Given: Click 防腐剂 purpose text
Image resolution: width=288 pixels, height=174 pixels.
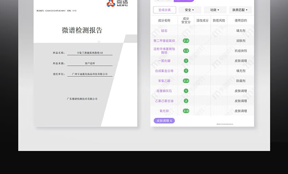Looking at the screenshot, I should tap(241, 81).
